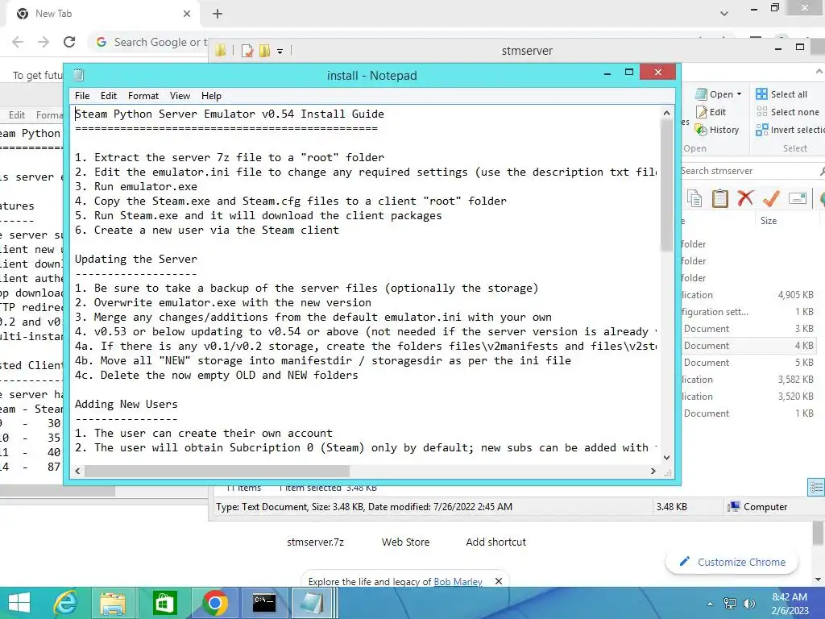Open the File menu in install Notepad
Screen dimensions: 825x619
click(82, 96)
